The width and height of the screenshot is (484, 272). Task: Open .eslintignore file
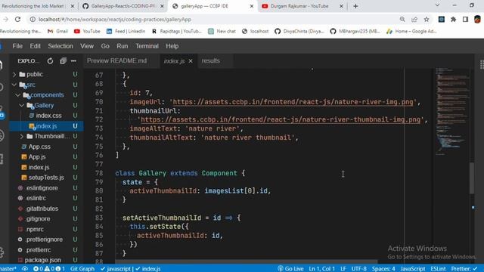click(x=42, y=188)
